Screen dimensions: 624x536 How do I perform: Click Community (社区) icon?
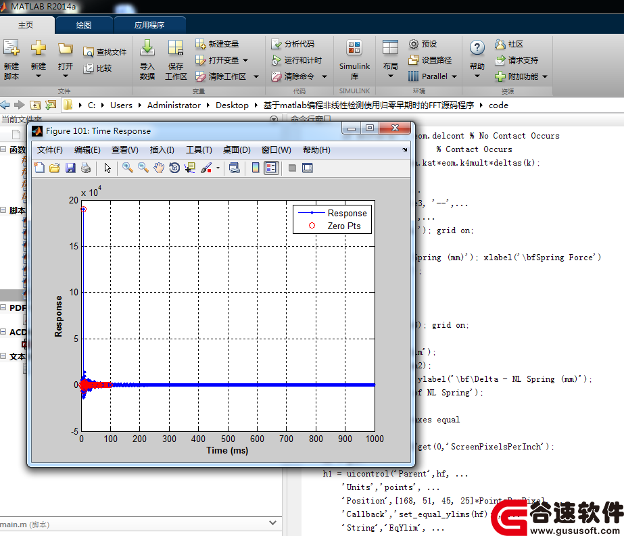500,44
